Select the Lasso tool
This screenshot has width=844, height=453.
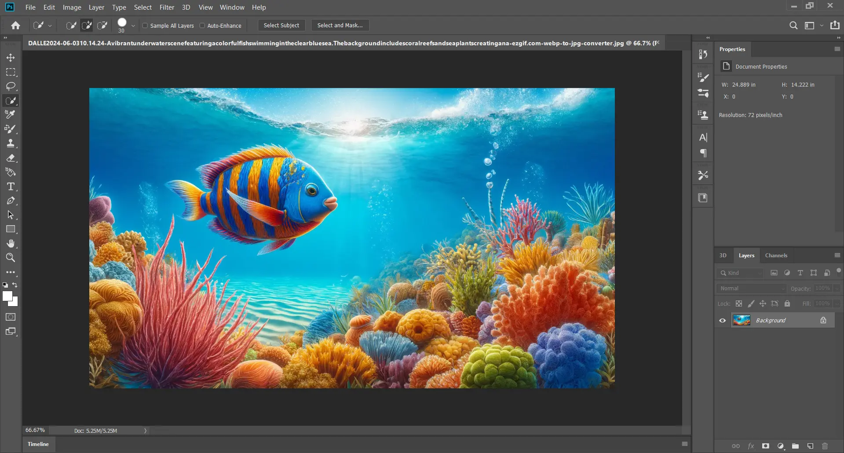(11, 86)
